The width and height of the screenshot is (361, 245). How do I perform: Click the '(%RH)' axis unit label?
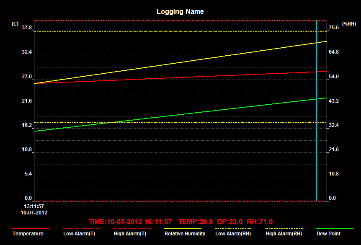point(349,24)
